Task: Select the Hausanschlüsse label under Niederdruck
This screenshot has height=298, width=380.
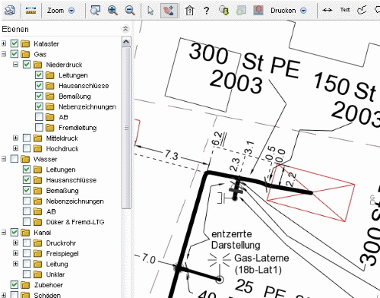Action: click(x=84, y=86)
